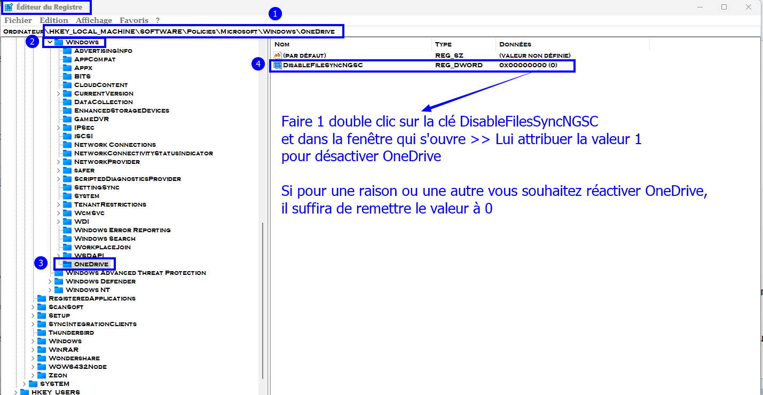Select the DisableFileSyncNGSC value name
The image size is (763, 395).
[x=323, y=66]
